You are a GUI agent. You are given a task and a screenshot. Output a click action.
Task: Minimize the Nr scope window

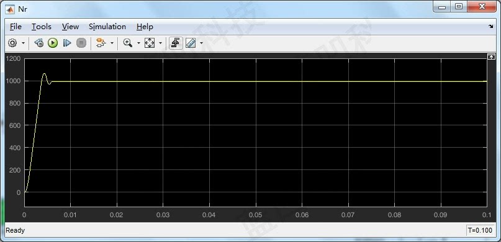pos(442,6)
